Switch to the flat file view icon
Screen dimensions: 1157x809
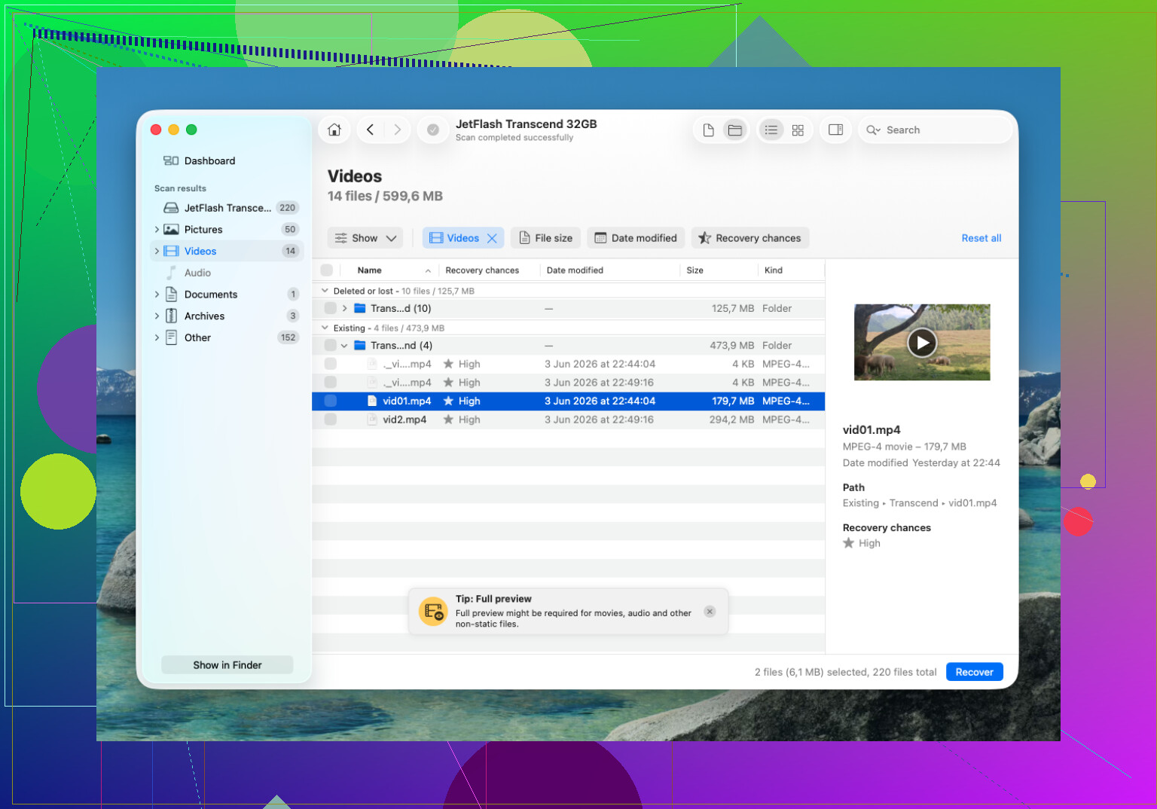pyautogui.click(x=708, y=130)
